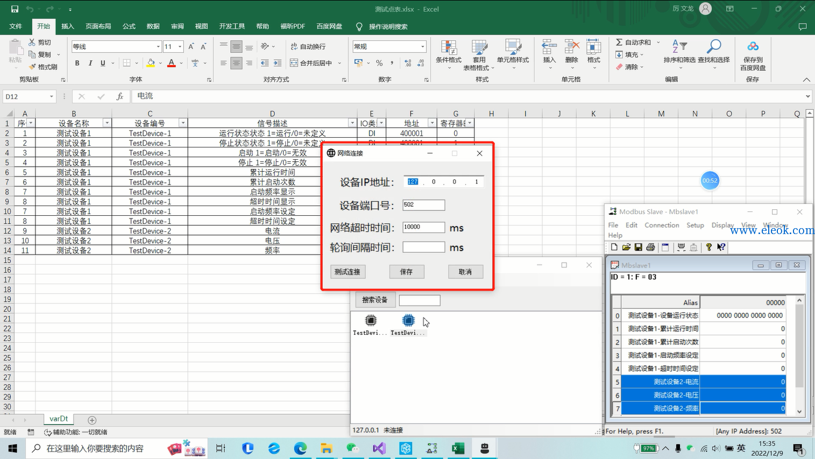Switch to the 公式 ribbon tab
This screenshot has height=459, width=815.
[x=129, y=26]
